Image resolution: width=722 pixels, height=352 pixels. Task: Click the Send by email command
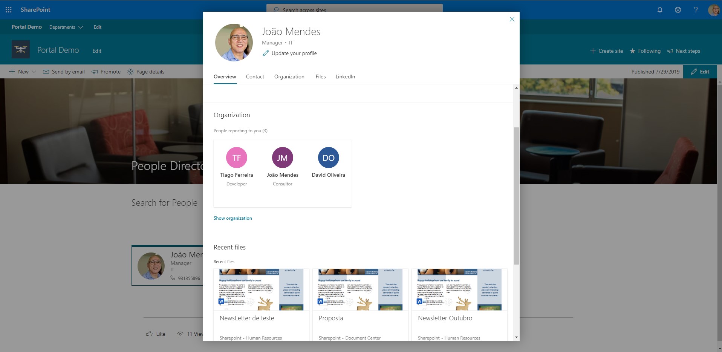coord(64,72)
